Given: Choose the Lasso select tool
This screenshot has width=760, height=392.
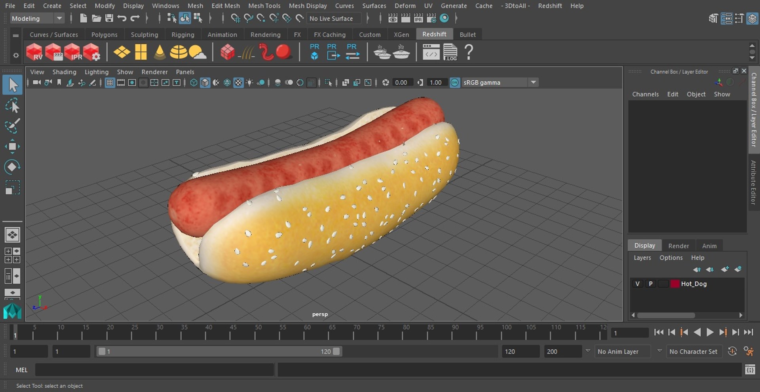Looking at the screenshot, I should click(x=12, y=106).
